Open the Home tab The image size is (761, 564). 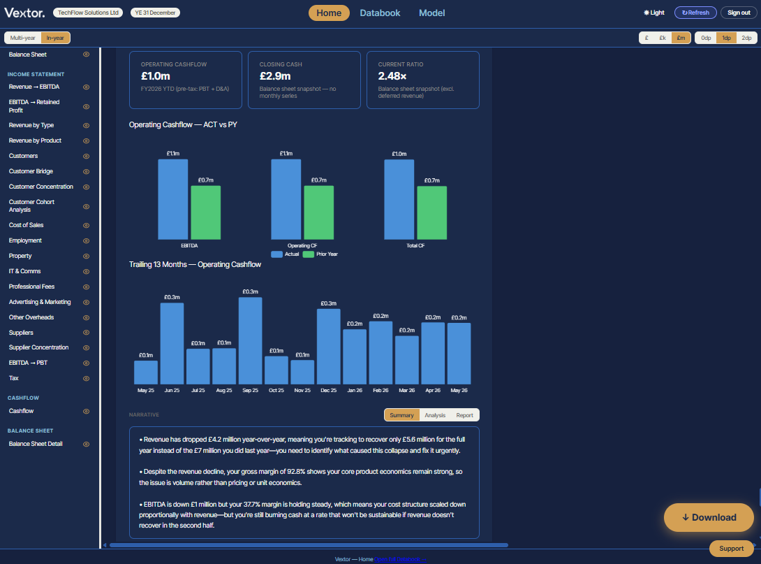(x=329, y=13)
